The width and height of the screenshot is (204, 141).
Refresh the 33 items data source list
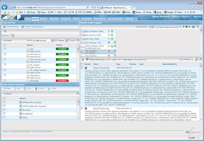tap(78, 40)
